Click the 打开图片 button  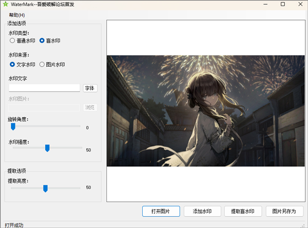tap(161, 211)
